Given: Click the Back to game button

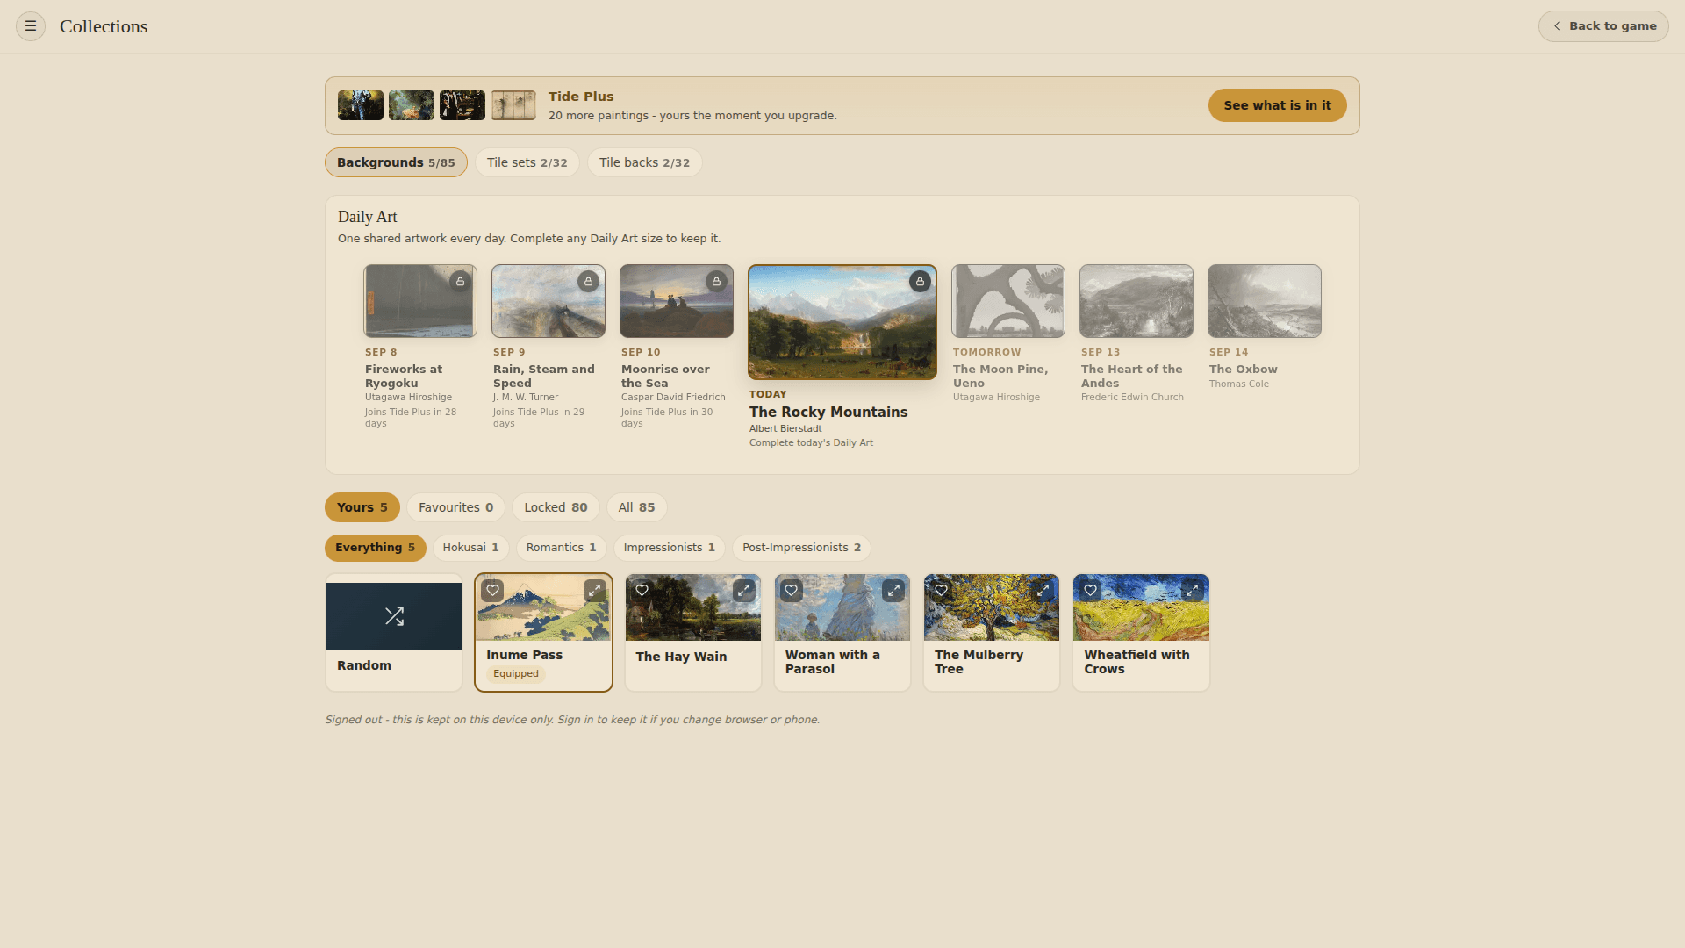Looking at the screenshot, I should (x=1603, y=26).
